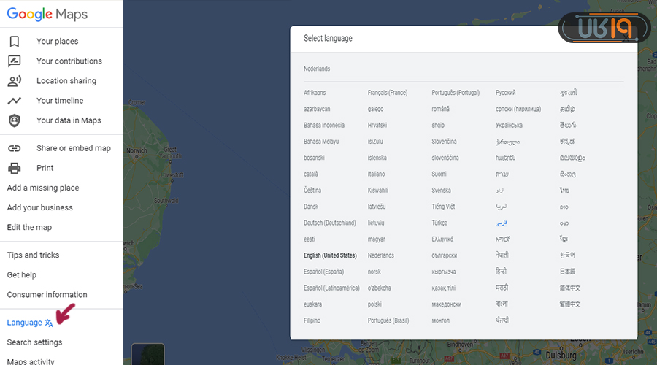Image resolution: width=657 pixels, height=365 pixels.
Task: Click the Your timeline graph icon
Action: (x=14, y=101)
